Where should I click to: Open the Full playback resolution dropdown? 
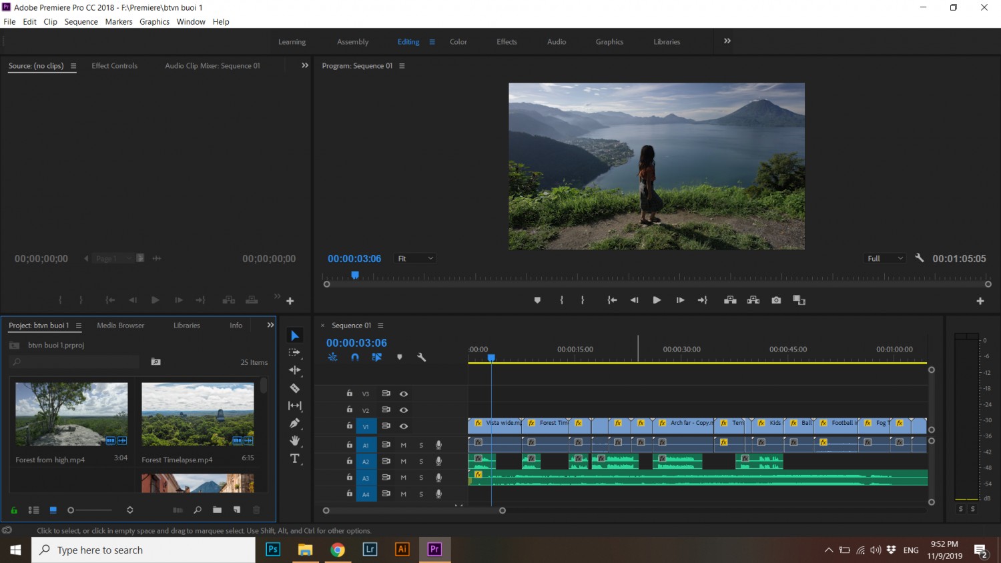(885, 258)
